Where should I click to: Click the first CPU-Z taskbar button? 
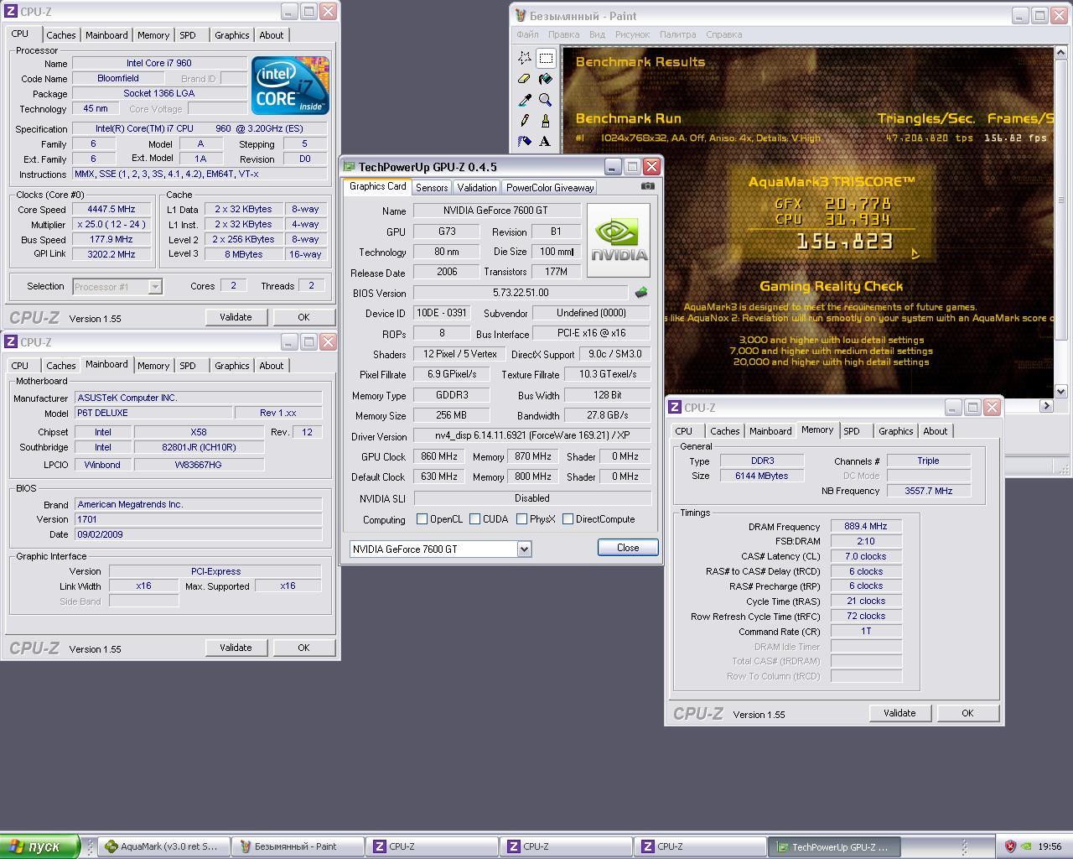click(x=431, y=846)
